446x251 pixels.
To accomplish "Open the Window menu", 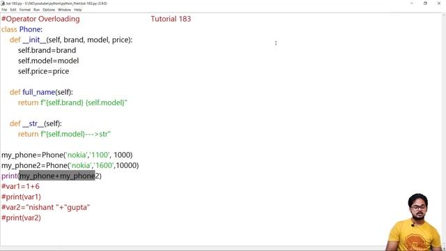I will [x=65, y=10].
